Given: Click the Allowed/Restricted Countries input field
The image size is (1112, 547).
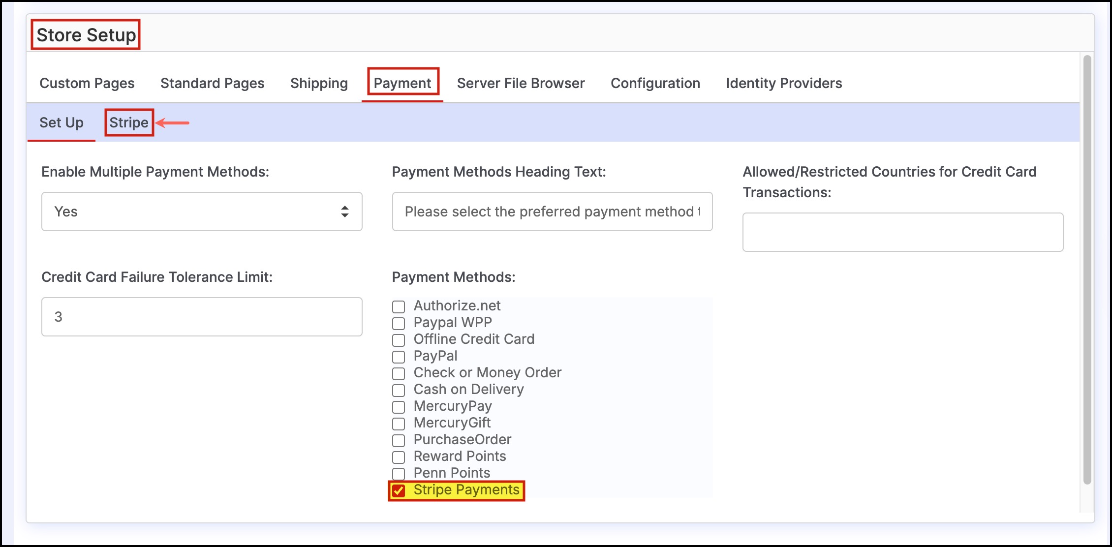Looking at the screenshot, I should click(x=902, y=232).
